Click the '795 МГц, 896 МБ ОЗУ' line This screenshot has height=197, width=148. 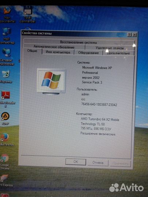click(x=96, y=129)
